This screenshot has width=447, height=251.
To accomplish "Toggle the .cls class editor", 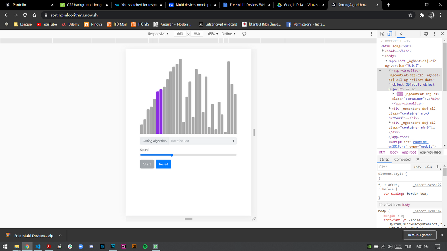I will coord(429,167).
